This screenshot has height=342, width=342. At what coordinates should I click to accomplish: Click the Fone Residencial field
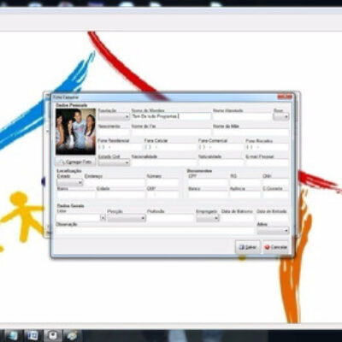(x=120, y=147)
